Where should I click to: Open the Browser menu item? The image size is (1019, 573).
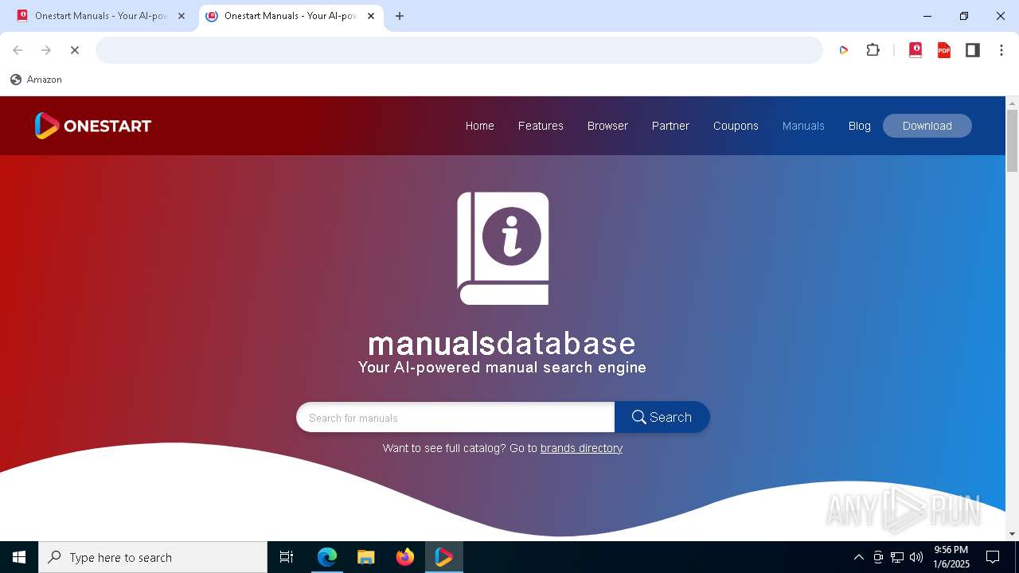tap(607, 126)
